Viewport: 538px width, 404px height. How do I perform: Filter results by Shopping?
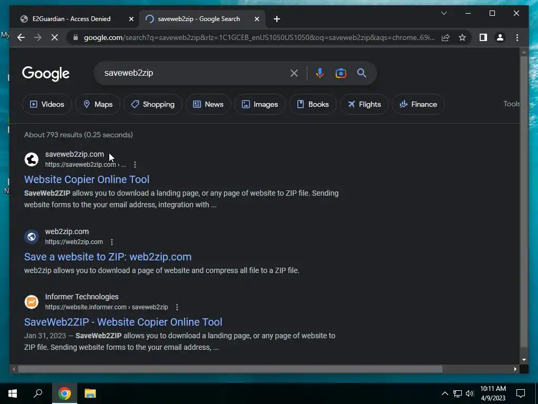click(x=153, y=104)
